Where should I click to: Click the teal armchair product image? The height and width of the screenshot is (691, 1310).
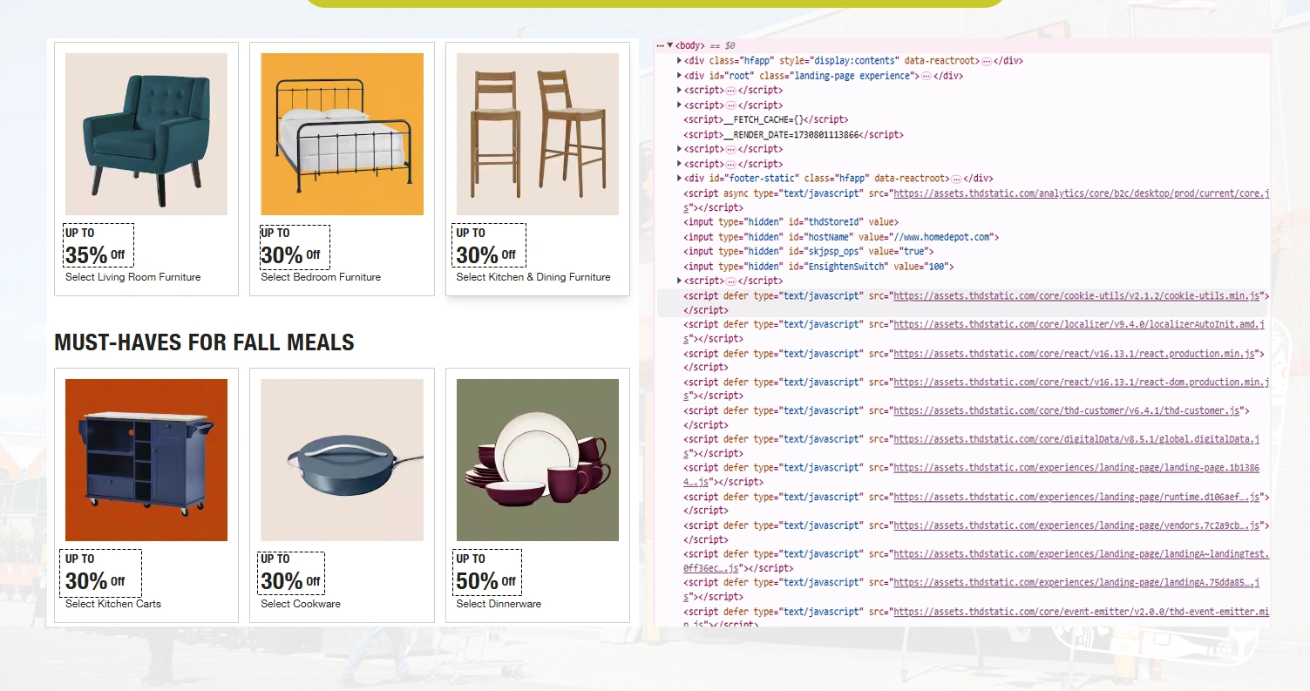coord(146,133)
